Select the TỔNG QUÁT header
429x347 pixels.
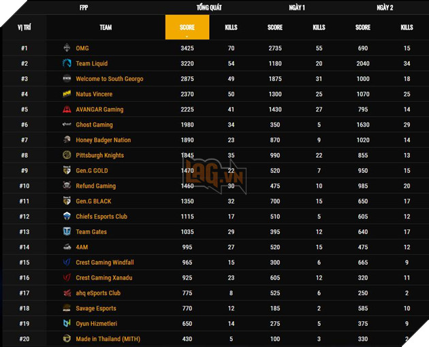(x=209, y=7)
